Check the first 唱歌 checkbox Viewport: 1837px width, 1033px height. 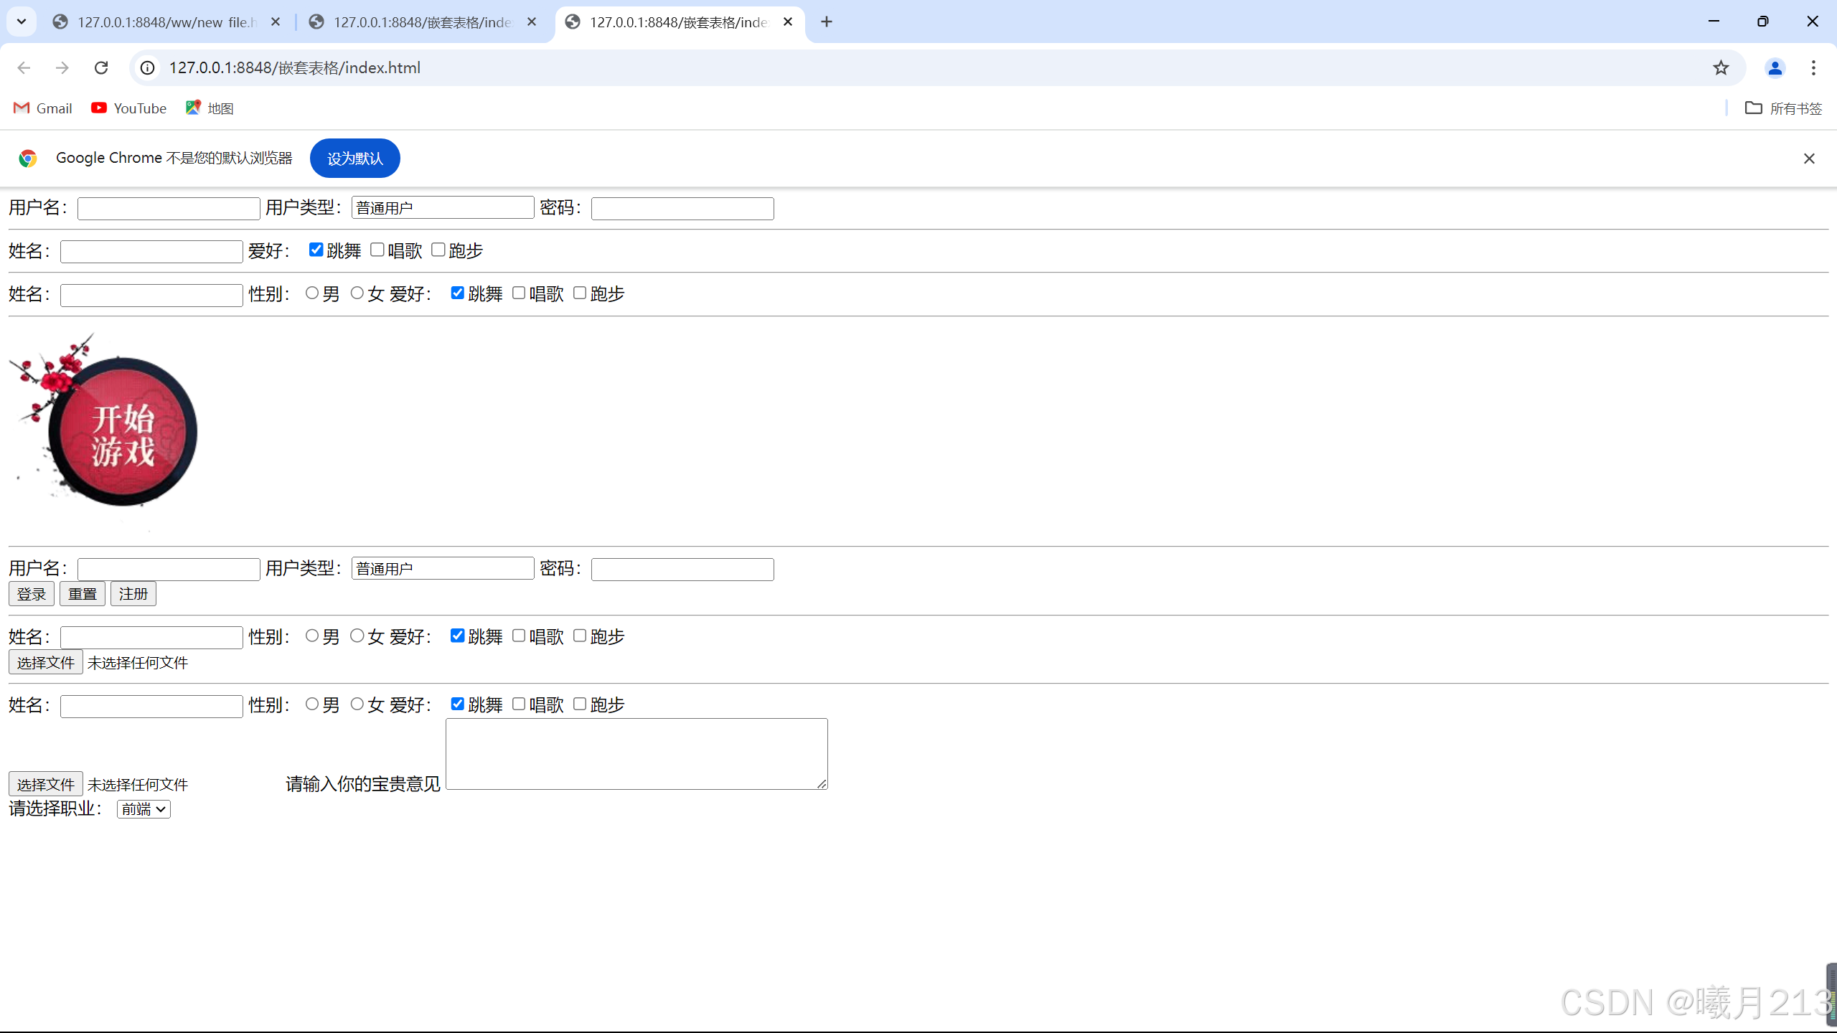[x=377, y=250]
